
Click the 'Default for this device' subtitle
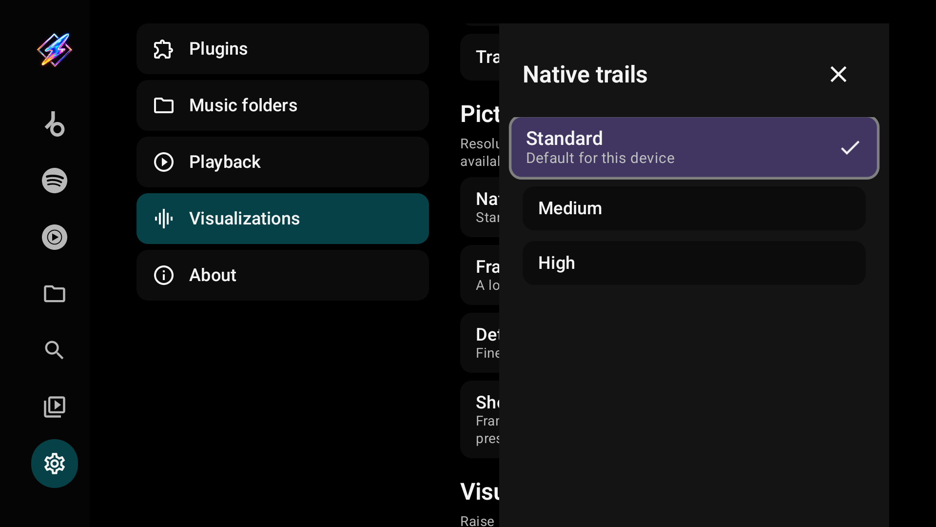point(600,158)
